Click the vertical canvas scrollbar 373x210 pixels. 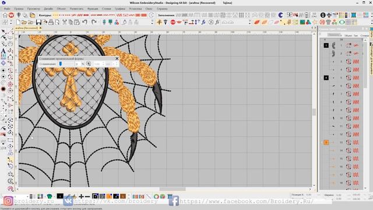click(x=314, y=112)
